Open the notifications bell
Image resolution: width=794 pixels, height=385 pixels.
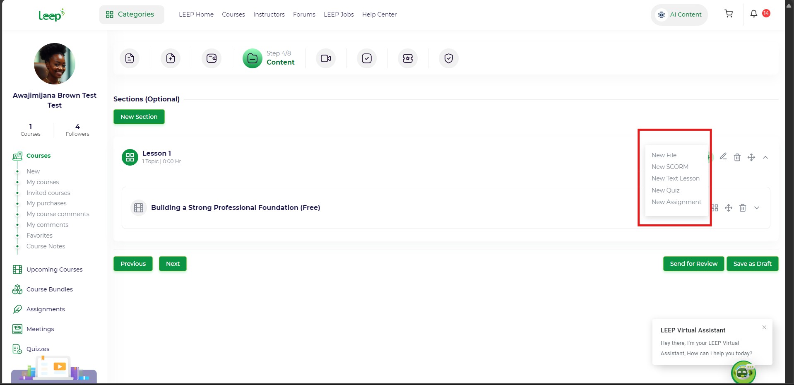(754, 14)
